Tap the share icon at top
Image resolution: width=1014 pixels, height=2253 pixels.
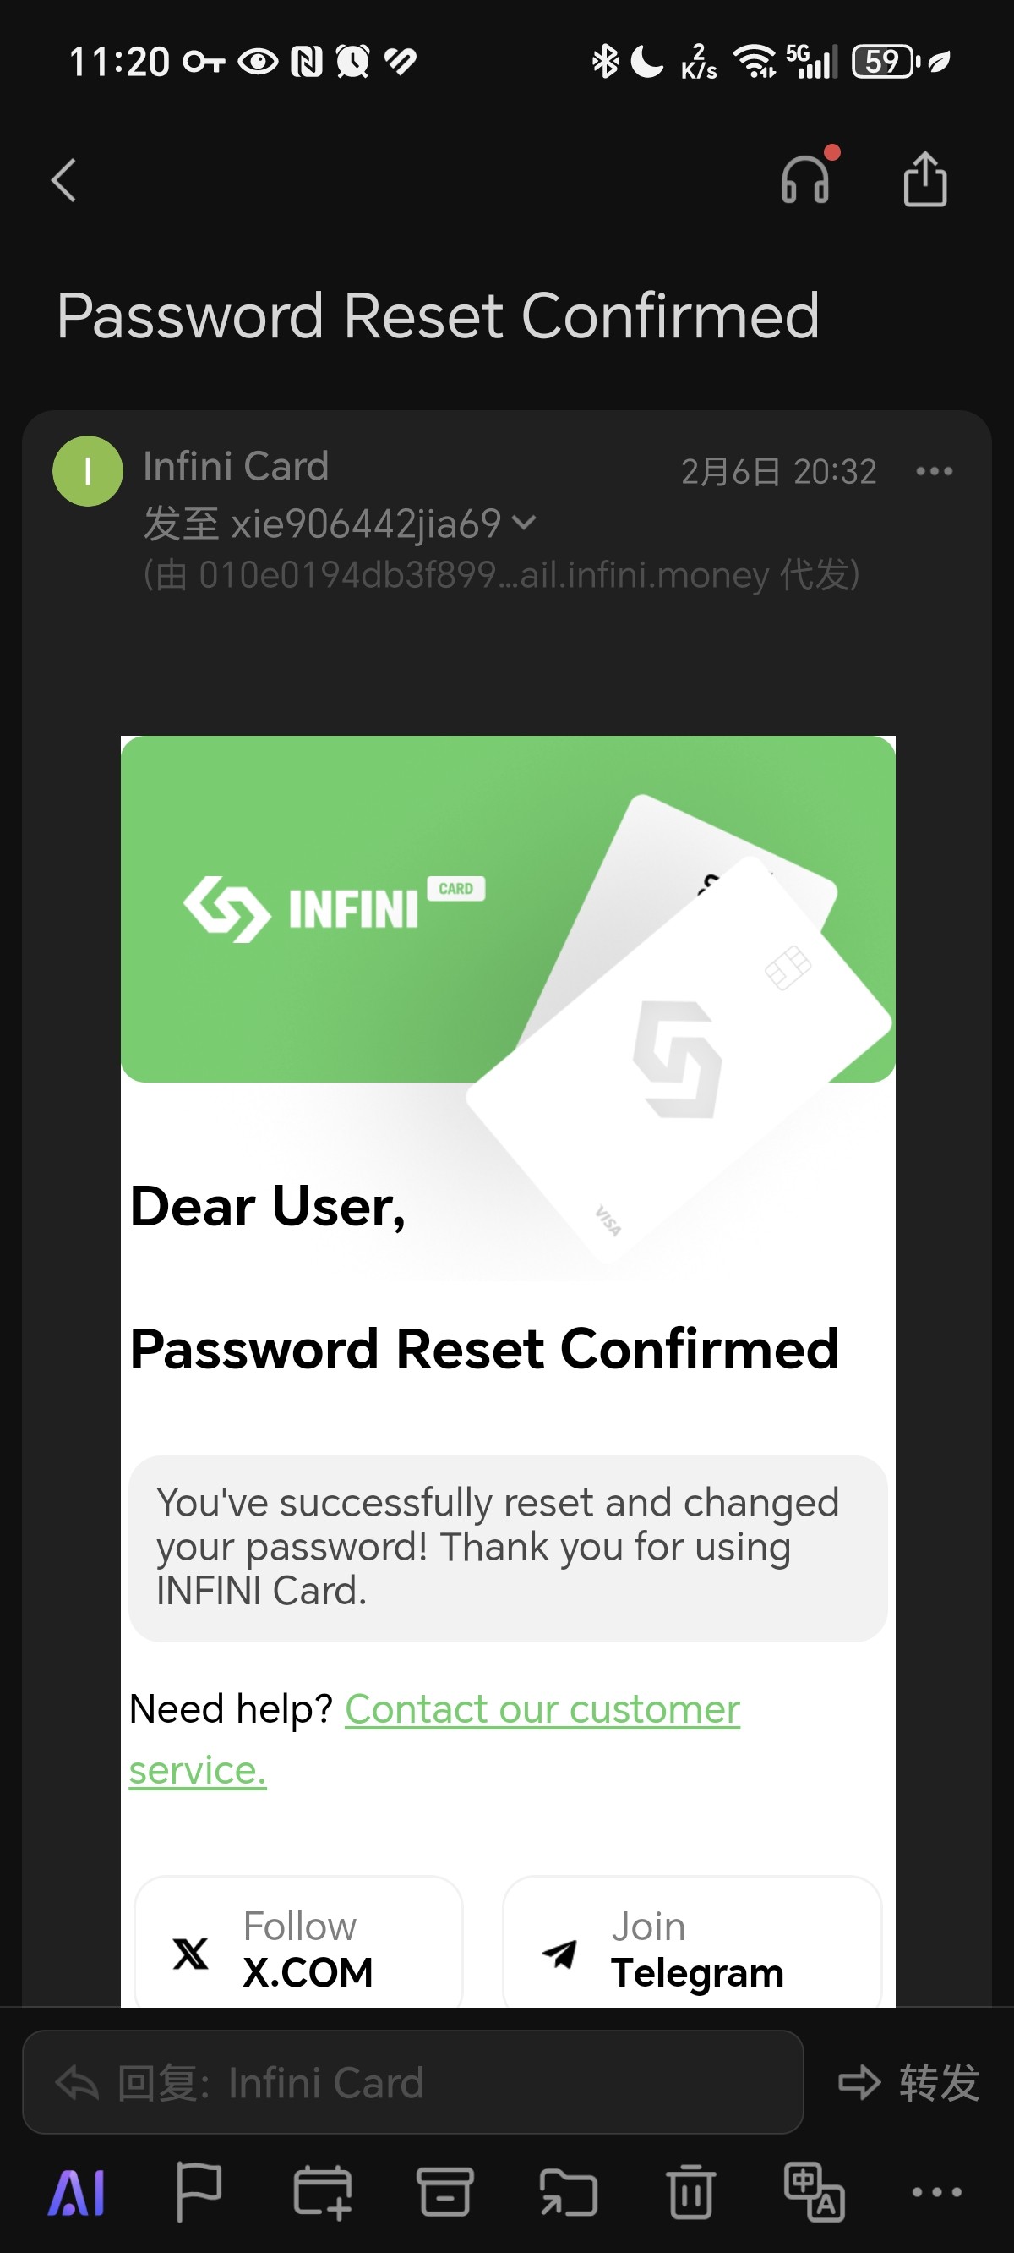[924, 179]
